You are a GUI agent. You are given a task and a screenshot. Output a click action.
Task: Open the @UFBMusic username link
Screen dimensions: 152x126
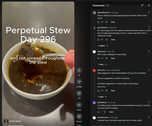[x=102, y=102]
